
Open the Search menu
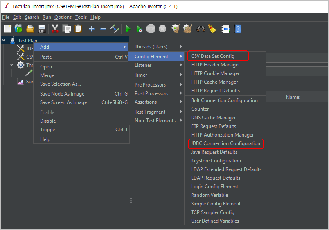32,17
